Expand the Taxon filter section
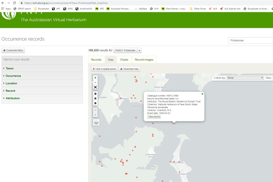This screenshot has height=182, width=273. point(10,68)
